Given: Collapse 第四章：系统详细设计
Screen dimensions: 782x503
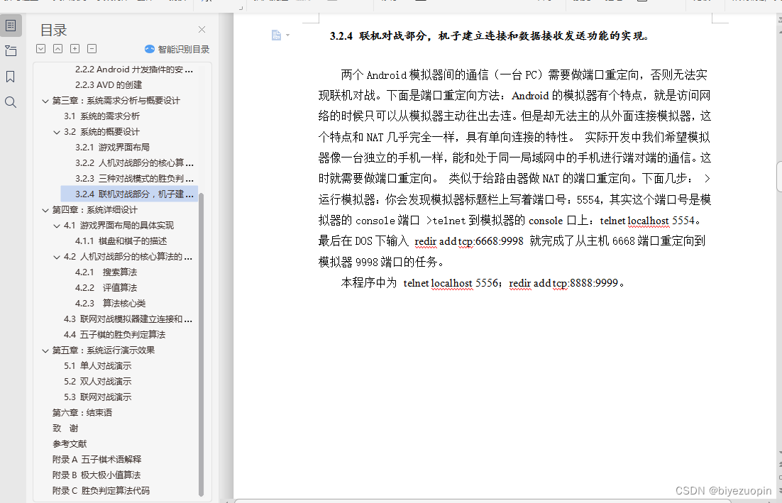Looking at the screenshot, I should [x=45, y=211].
